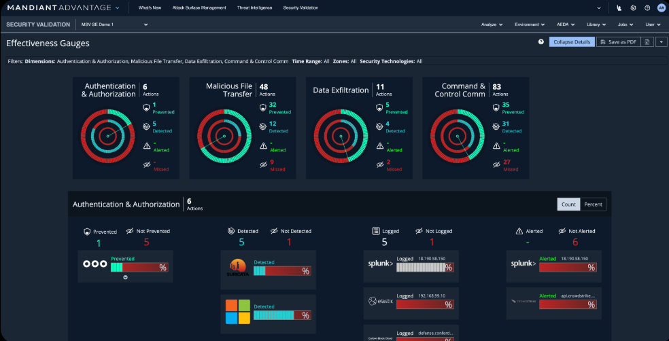The width and height of the screenshot is (669, 341).
Task: Click the Splunk Alerted progress bar
Action: click(568, 267)
